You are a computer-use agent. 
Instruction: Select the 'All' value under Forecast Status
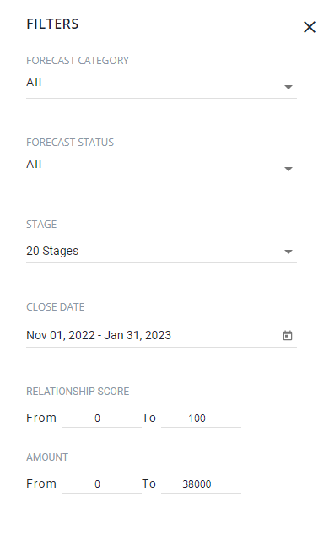pos(34,164)
